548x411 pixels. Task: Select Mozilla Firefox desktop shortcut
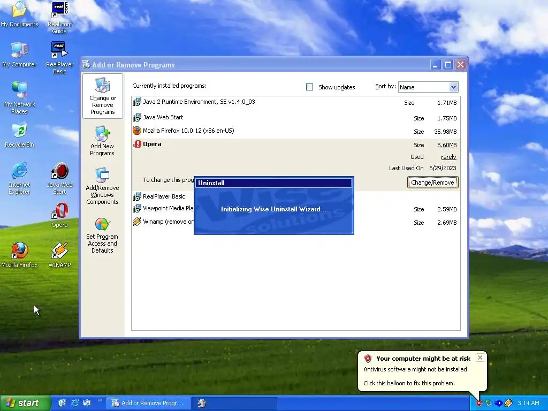19,255
